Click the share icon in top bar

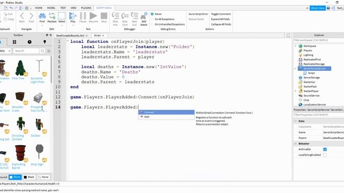pos(333,8)
